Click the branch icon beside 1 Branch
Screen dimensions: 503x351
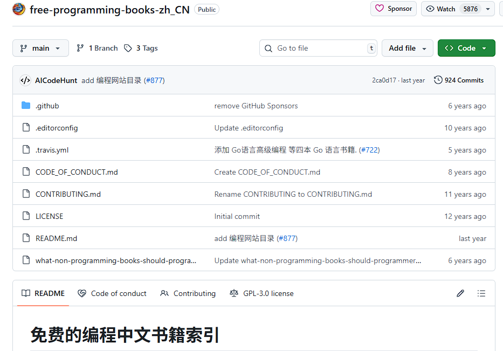(80, 48)
